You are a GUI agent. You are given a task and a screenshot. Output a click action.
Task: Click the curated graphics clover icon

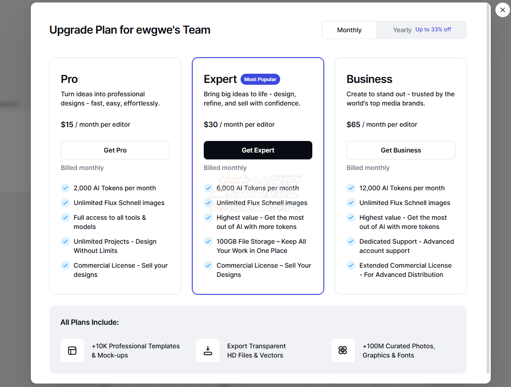tap(343, 351)
